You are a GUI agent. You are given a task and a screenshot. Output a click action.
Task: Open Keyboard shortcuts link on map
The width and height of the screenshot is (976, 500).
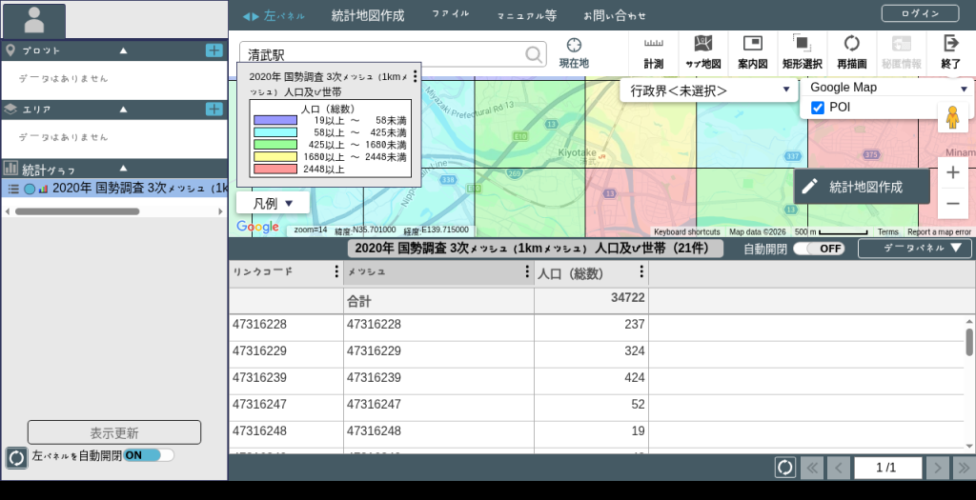point(686,232)
